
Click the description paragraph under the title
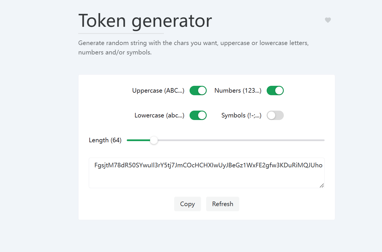193,48
